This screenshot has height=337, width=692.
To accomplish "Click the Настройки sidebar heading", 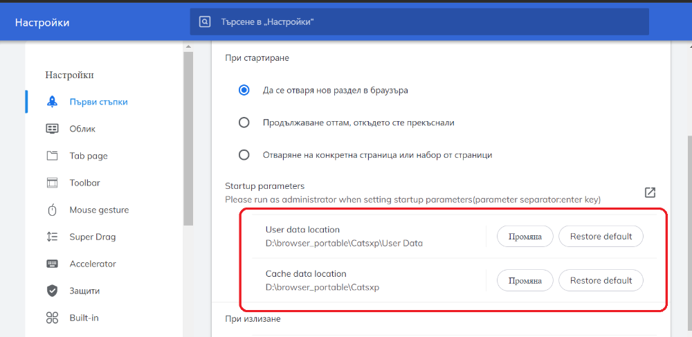I will [69, 75].
